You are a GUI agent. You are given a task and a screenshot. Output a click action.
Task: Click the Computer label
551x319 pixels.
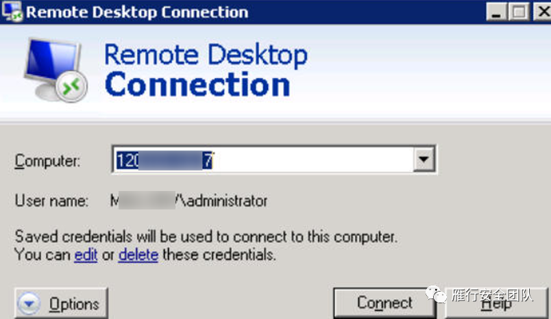pos(47,161)
